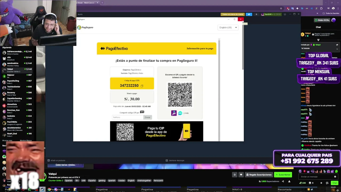
Task: Select the Plin wallet icon
Action: click(x=180, y=113)
